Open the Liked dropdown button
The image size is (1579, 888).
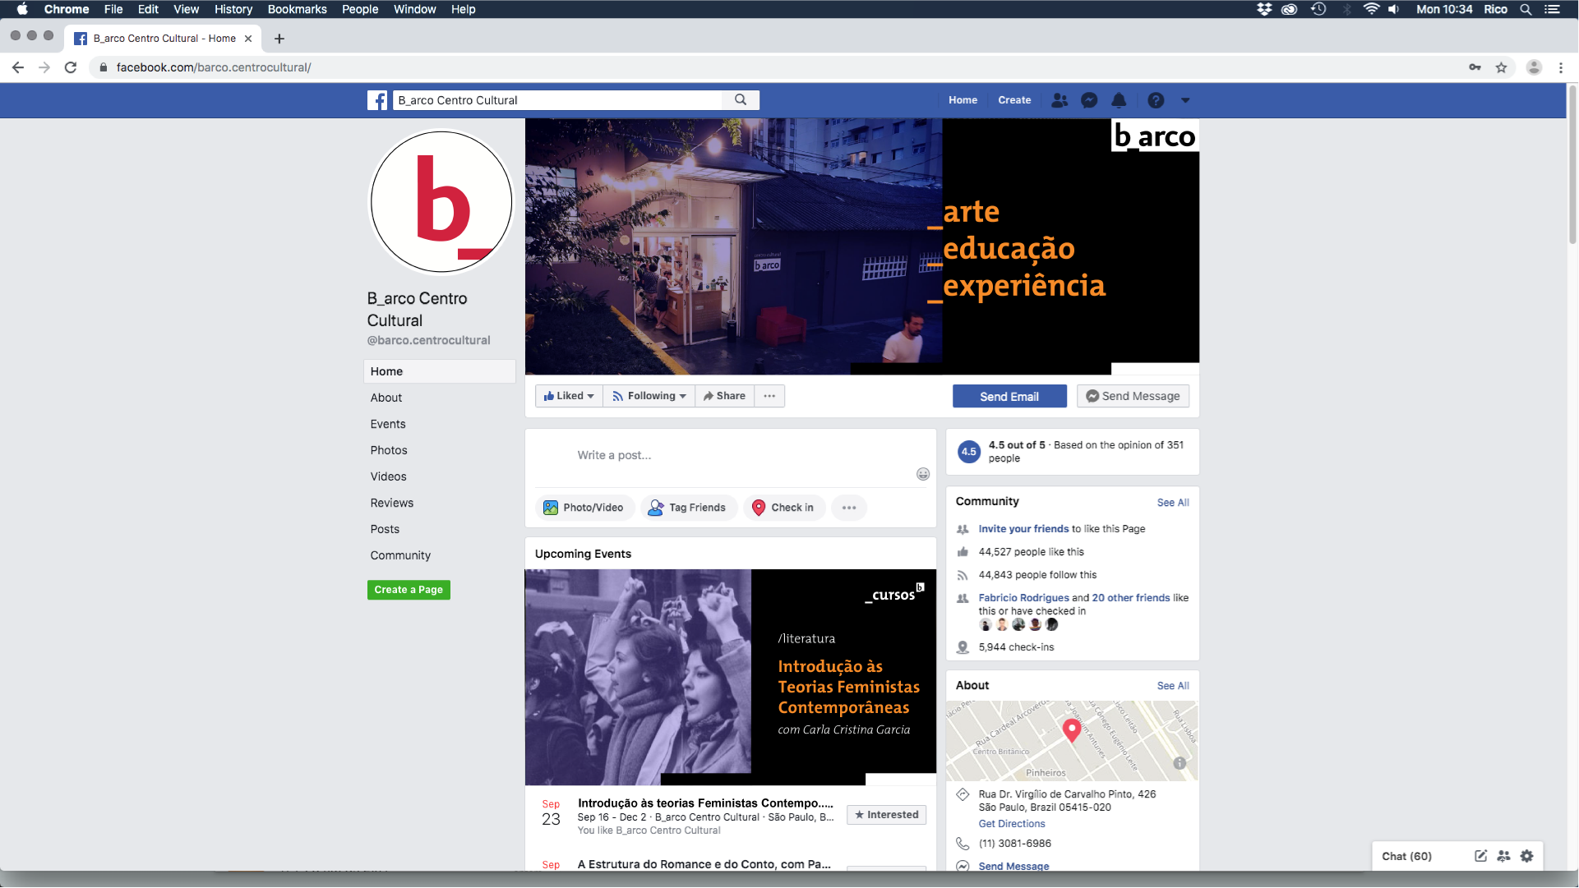(569, 396)
